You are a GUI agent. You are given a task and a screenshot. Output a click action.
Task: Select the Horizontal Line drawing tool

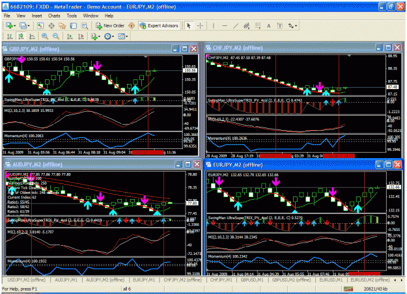(x=225, y=25)
